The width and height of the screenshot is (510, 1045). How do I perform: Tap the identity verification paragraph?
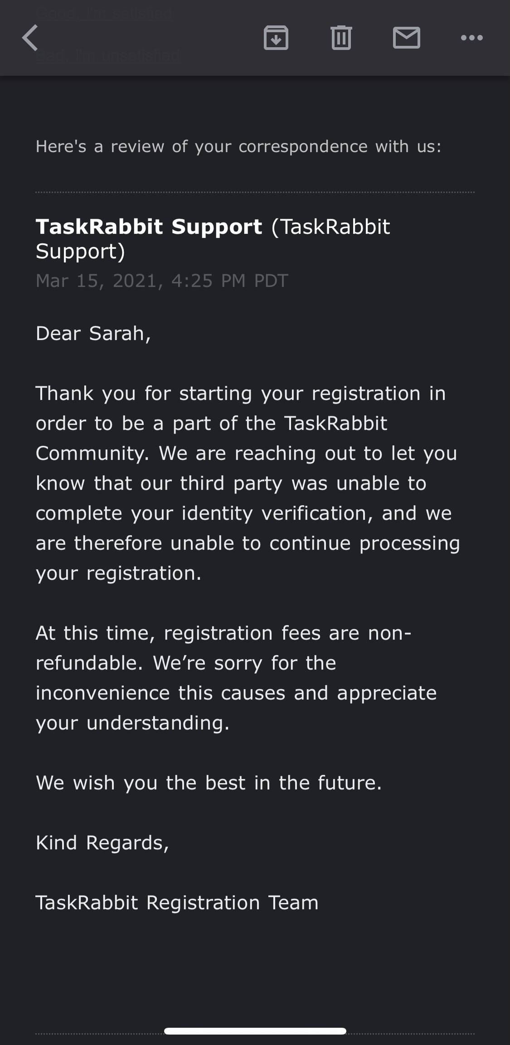[248, 483]
